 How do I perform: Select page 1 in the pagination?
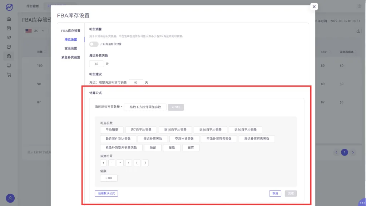pyautogui.click(x=345, y=152)
